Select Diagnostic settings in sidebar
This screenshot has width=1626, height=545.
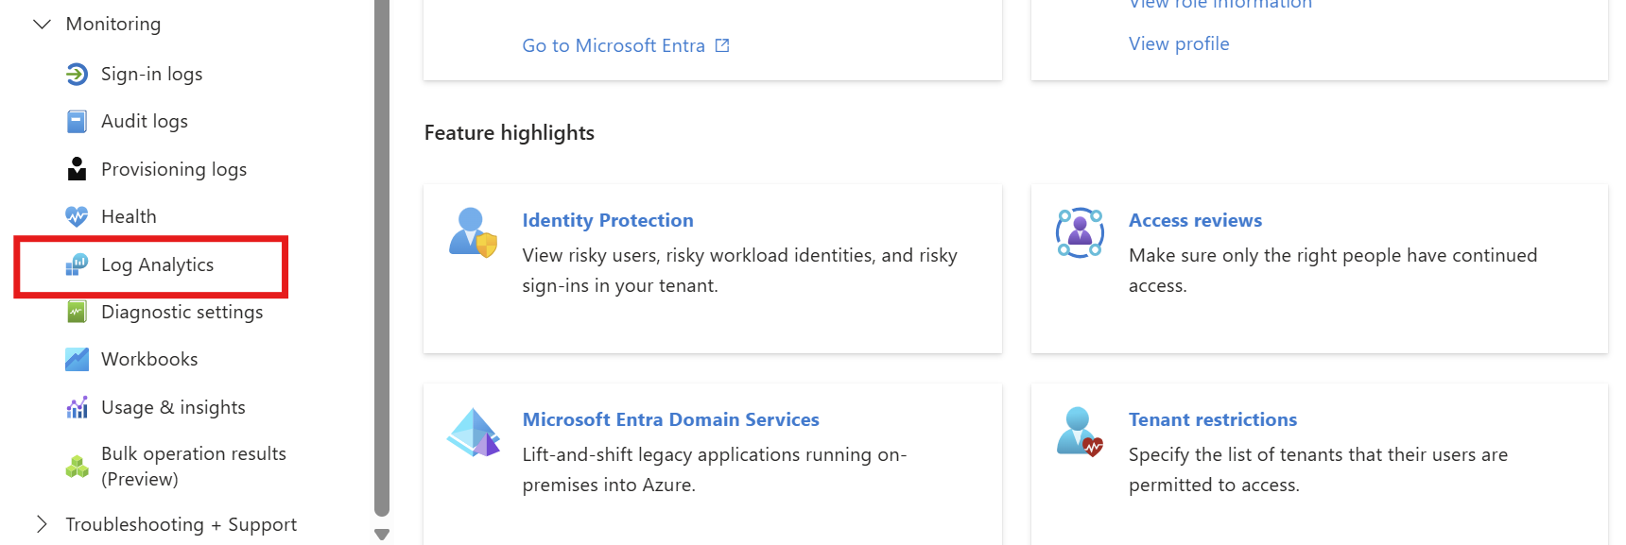coord(182,312)
